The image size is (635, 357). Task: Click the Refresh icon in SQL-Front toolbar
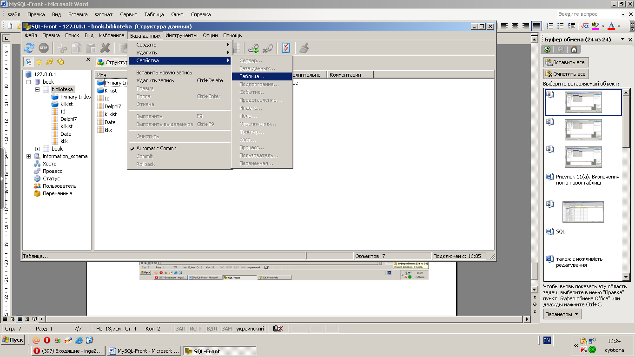click(29, 48)
